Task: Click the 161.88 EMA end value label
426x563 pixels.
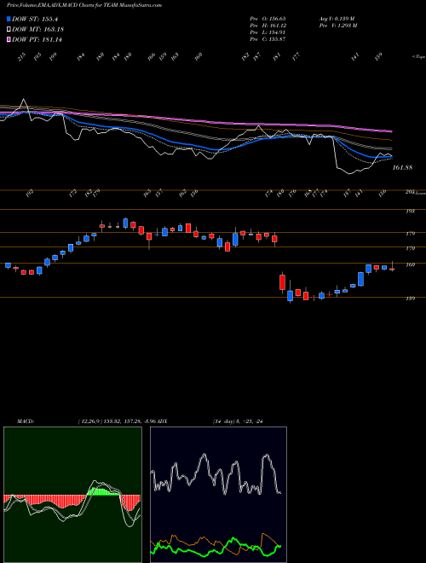Action: click(x=403, y=168)
